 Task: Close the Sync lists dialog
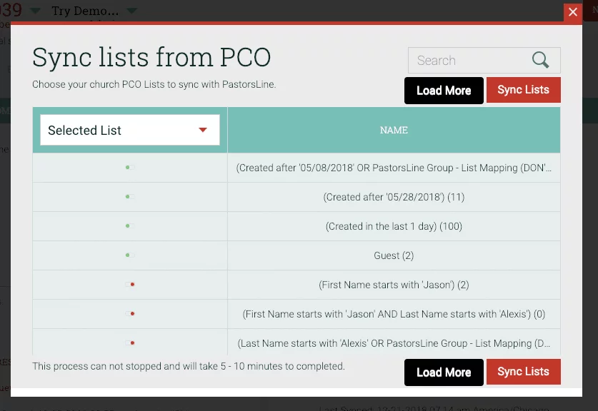tap(572, 12)
